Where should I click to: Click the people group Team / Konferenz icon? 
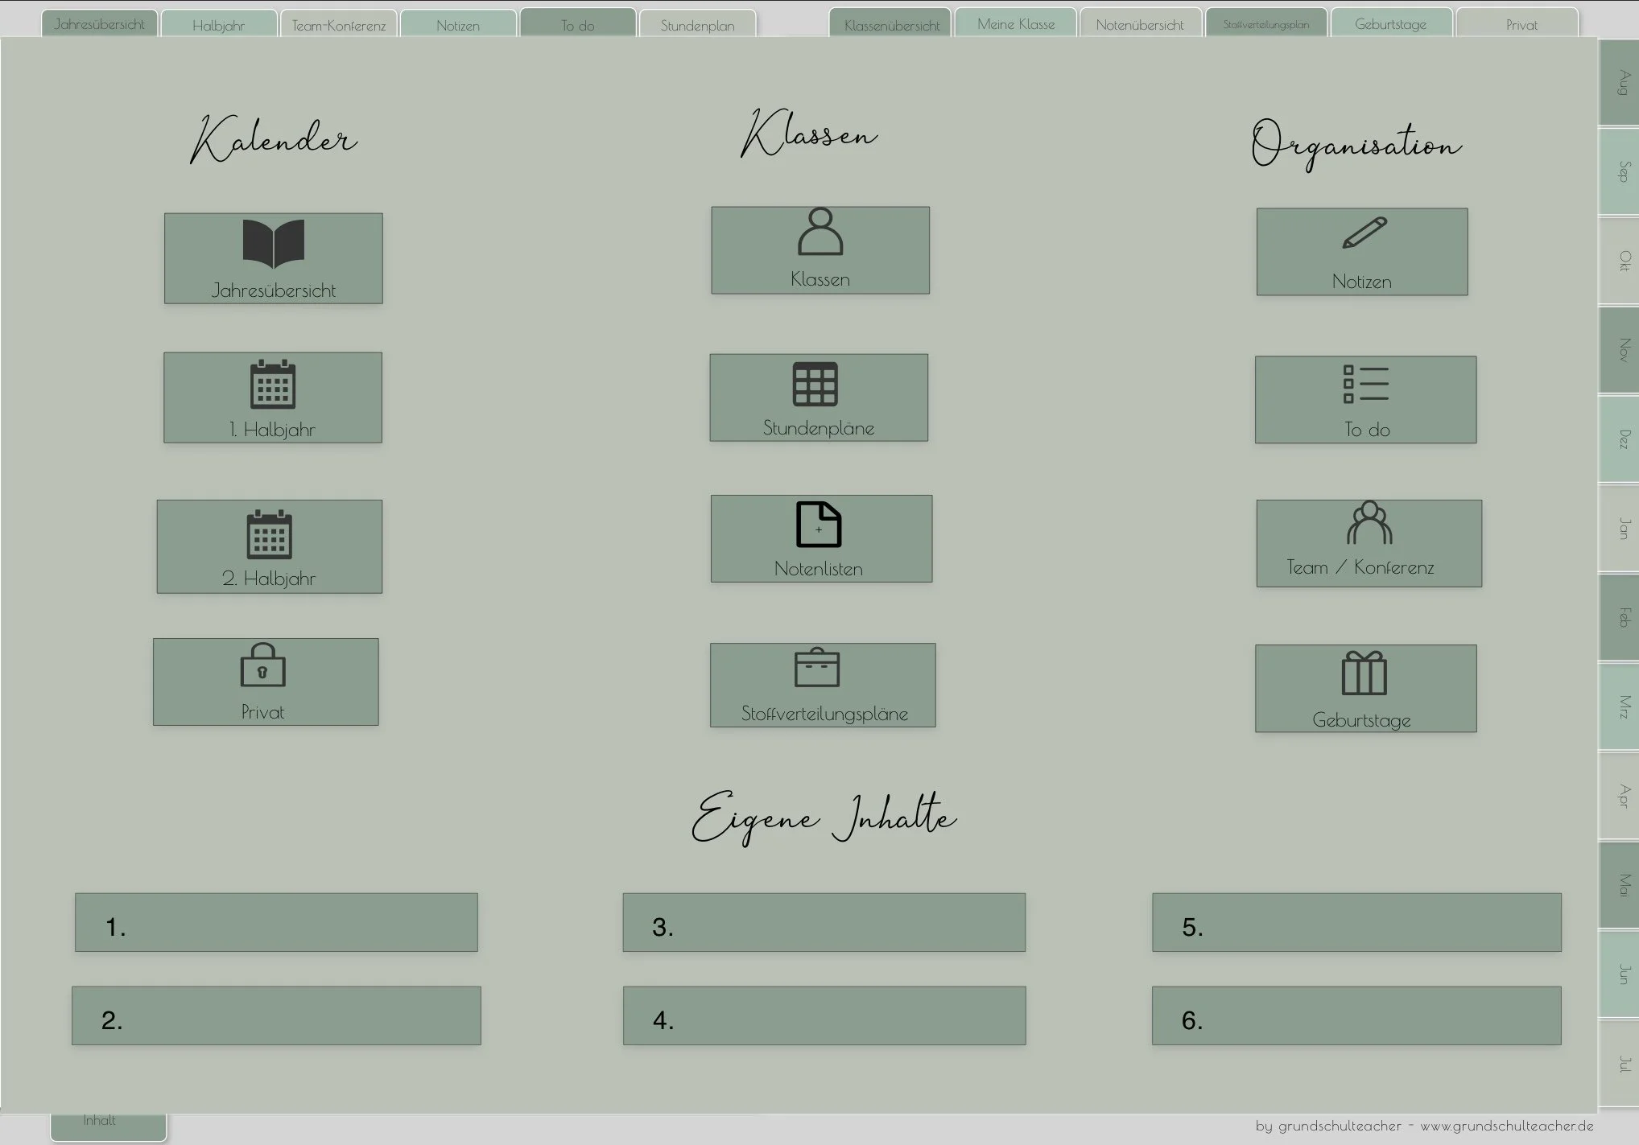(1369, 523)
